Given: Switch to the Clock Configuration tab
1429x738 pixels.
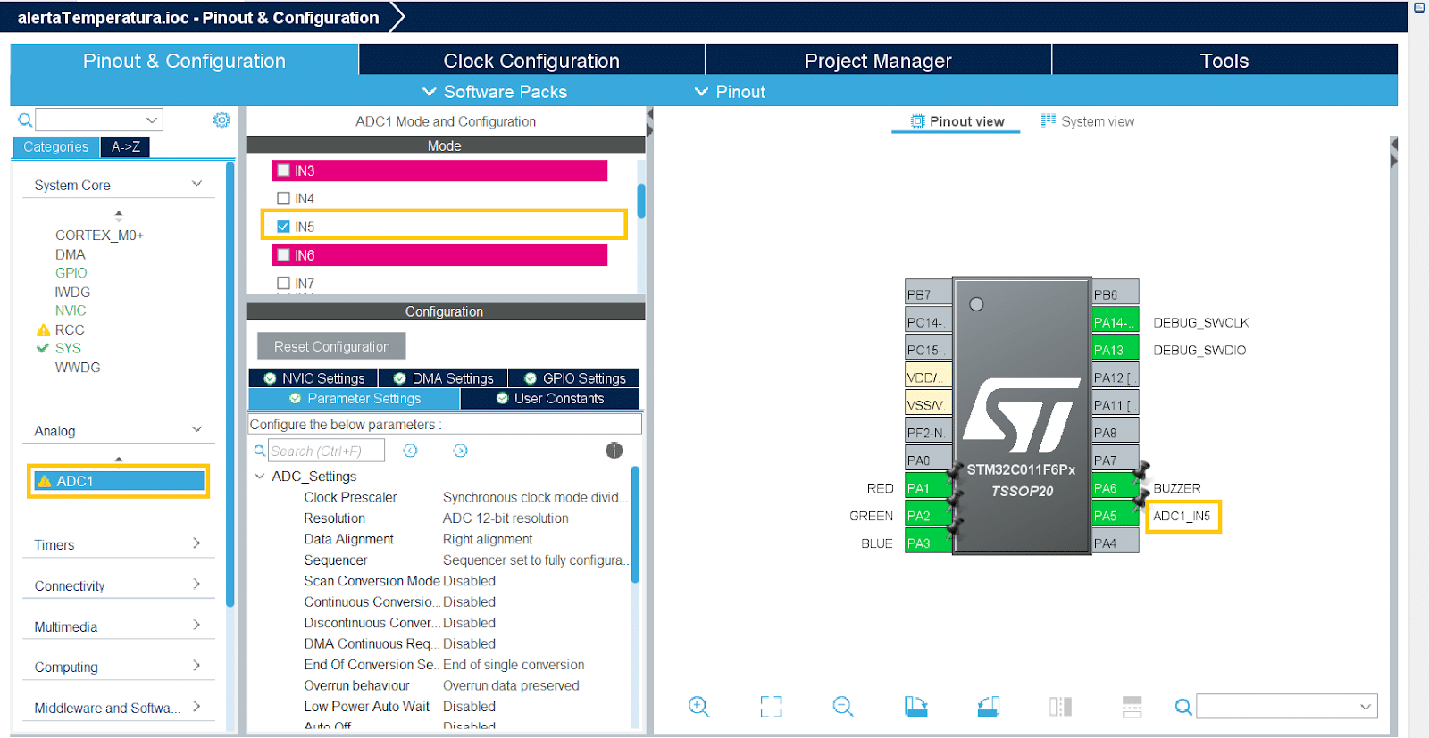Looking at the screenshot, I should click(531, 61).
